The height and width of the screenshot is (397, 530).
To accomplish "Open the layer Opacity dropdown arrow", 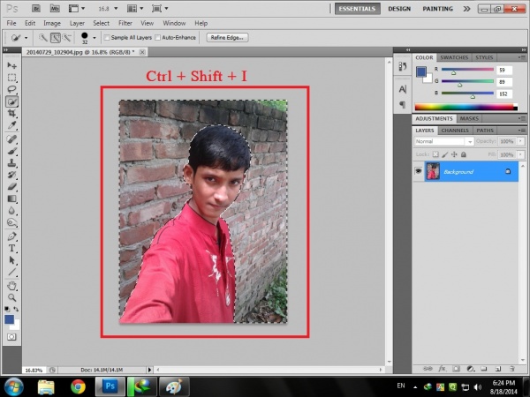I will click(521, 141).
